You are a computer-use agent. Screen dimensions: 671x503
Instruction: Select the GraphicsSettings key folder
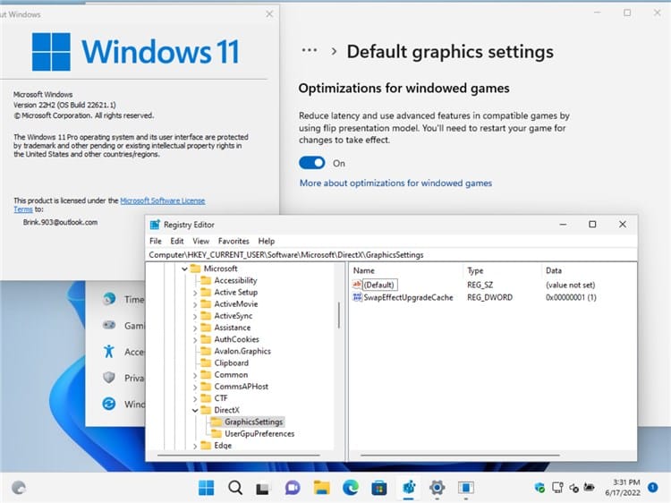click(253, 422)
